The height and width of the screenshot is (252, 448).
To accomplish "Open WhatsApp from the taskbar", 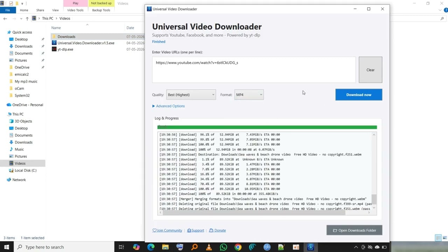I will 223,247.
